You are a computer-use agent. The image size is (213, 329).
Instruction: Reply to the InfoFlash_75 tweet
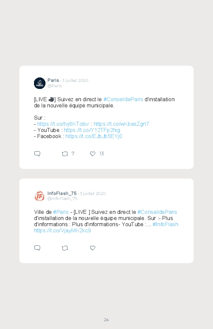click(37, 248)
